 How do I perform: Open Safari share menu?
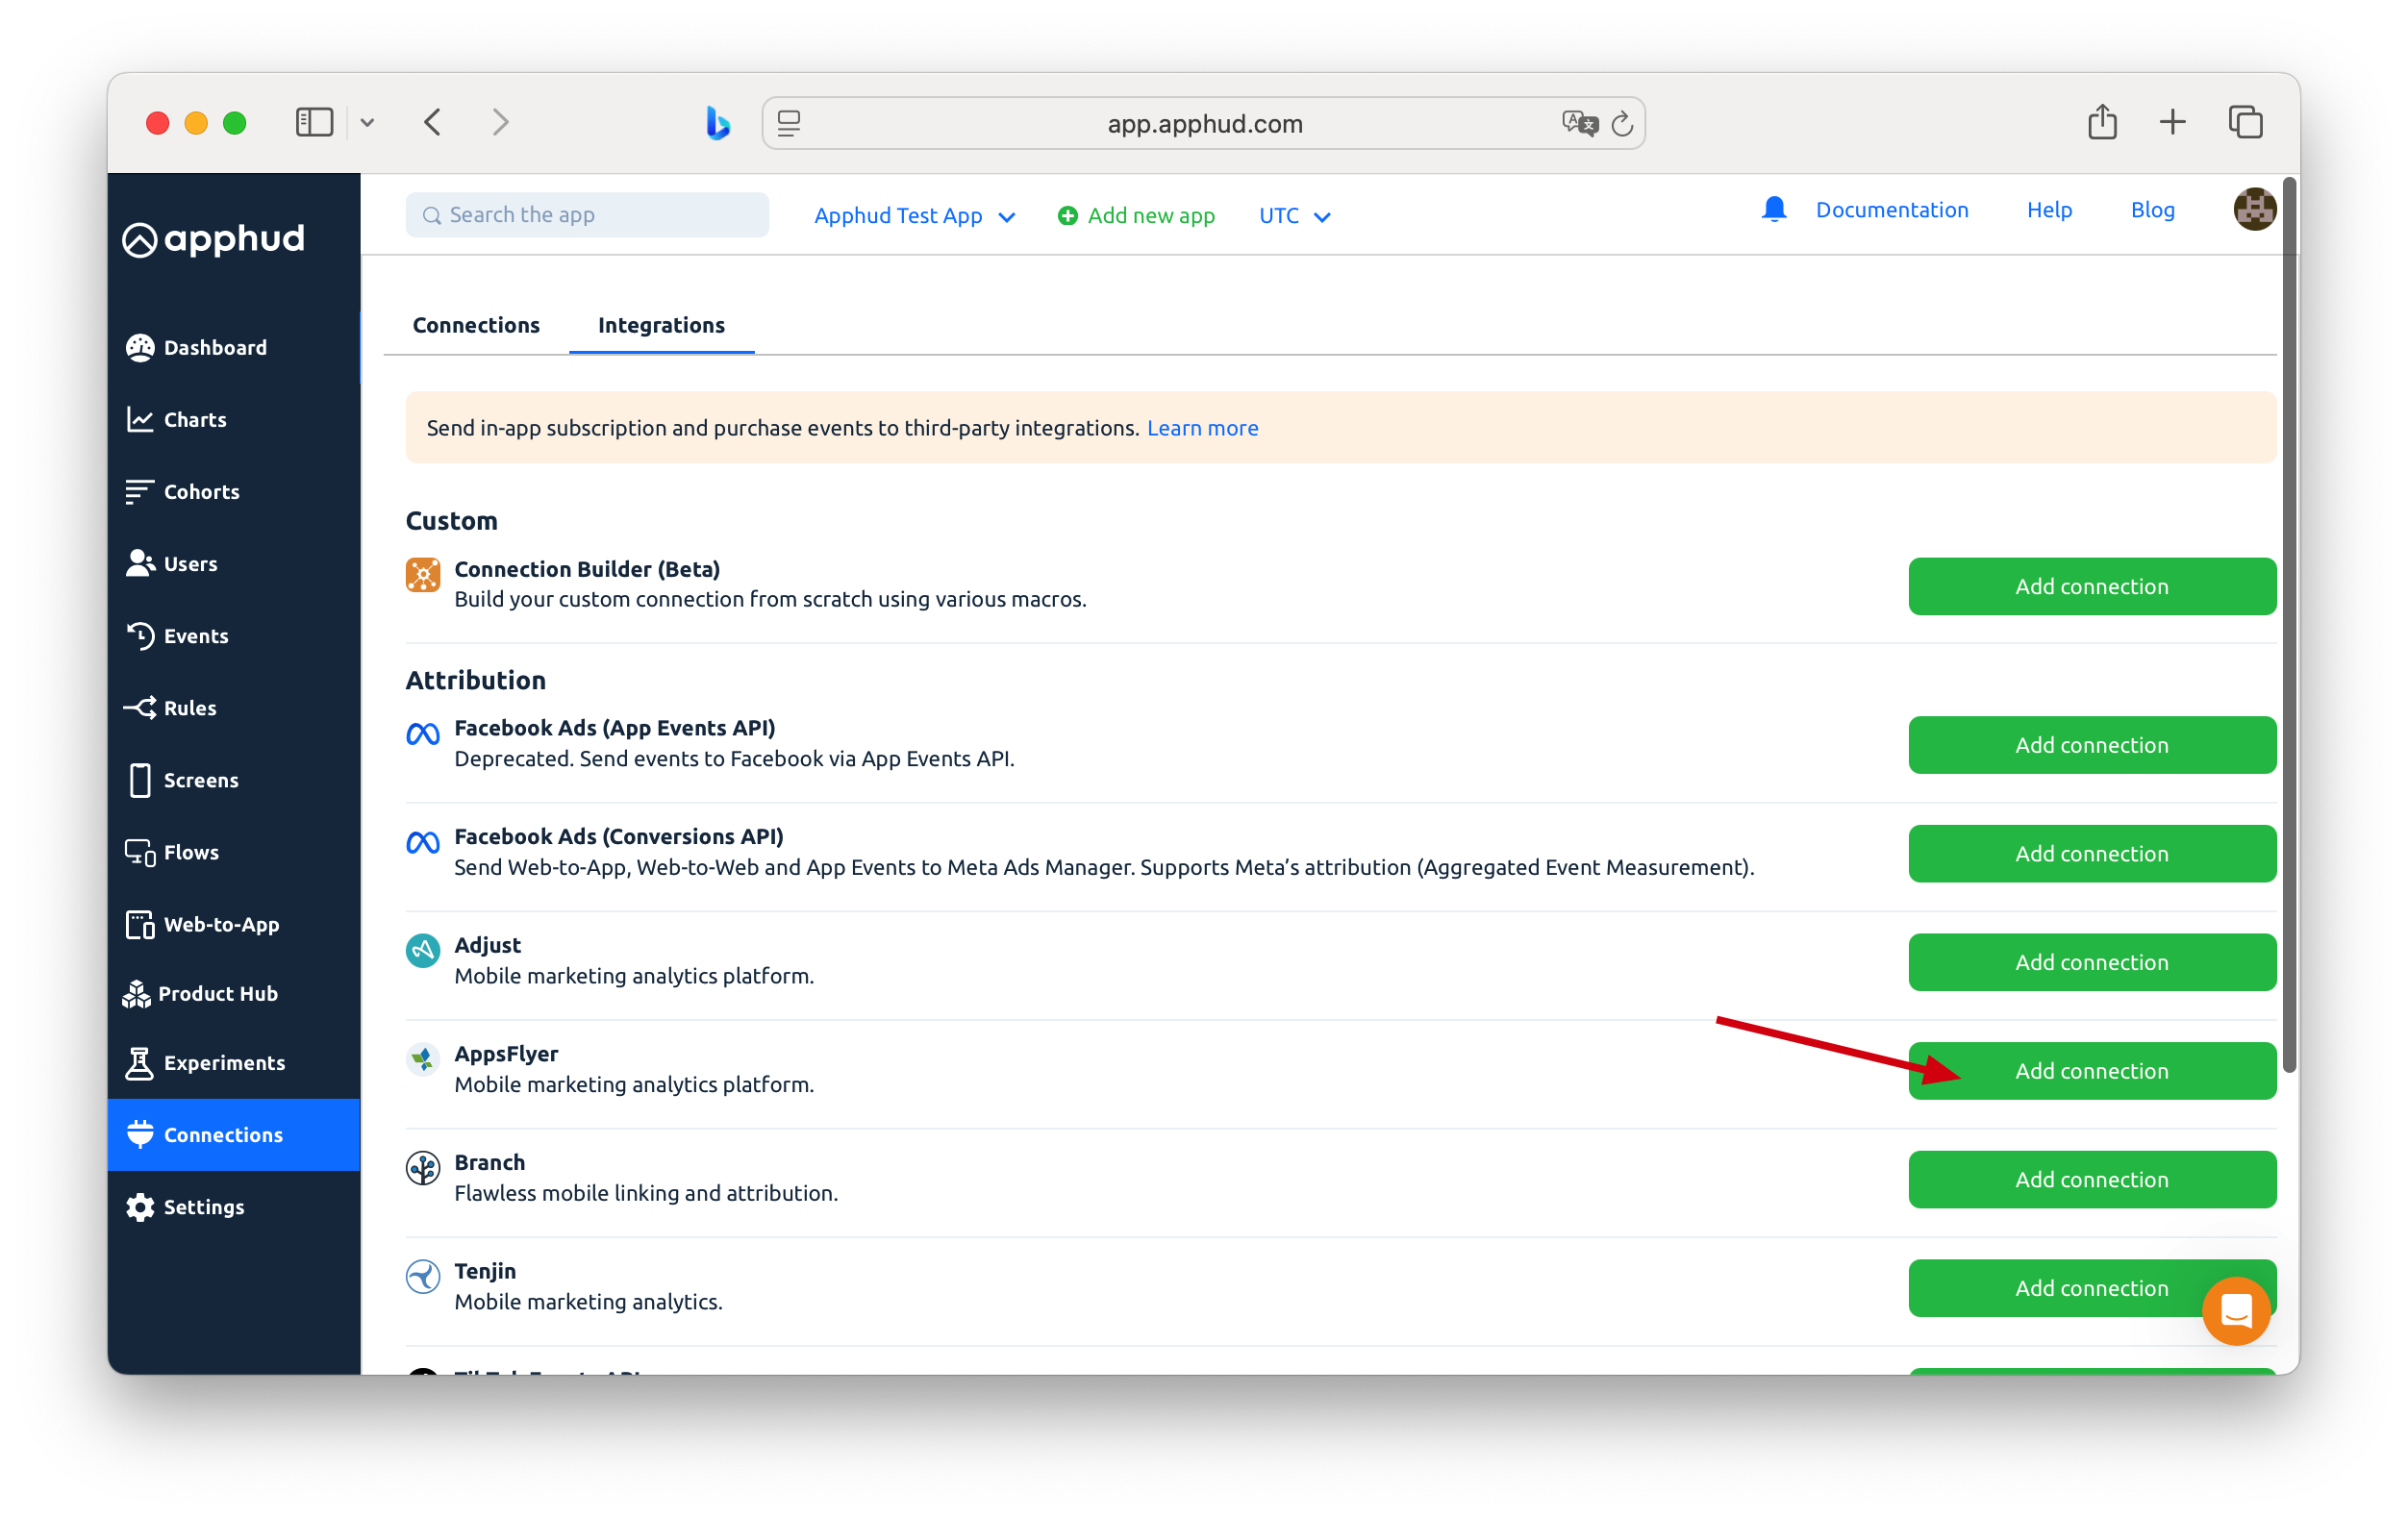coord(2102,122)
